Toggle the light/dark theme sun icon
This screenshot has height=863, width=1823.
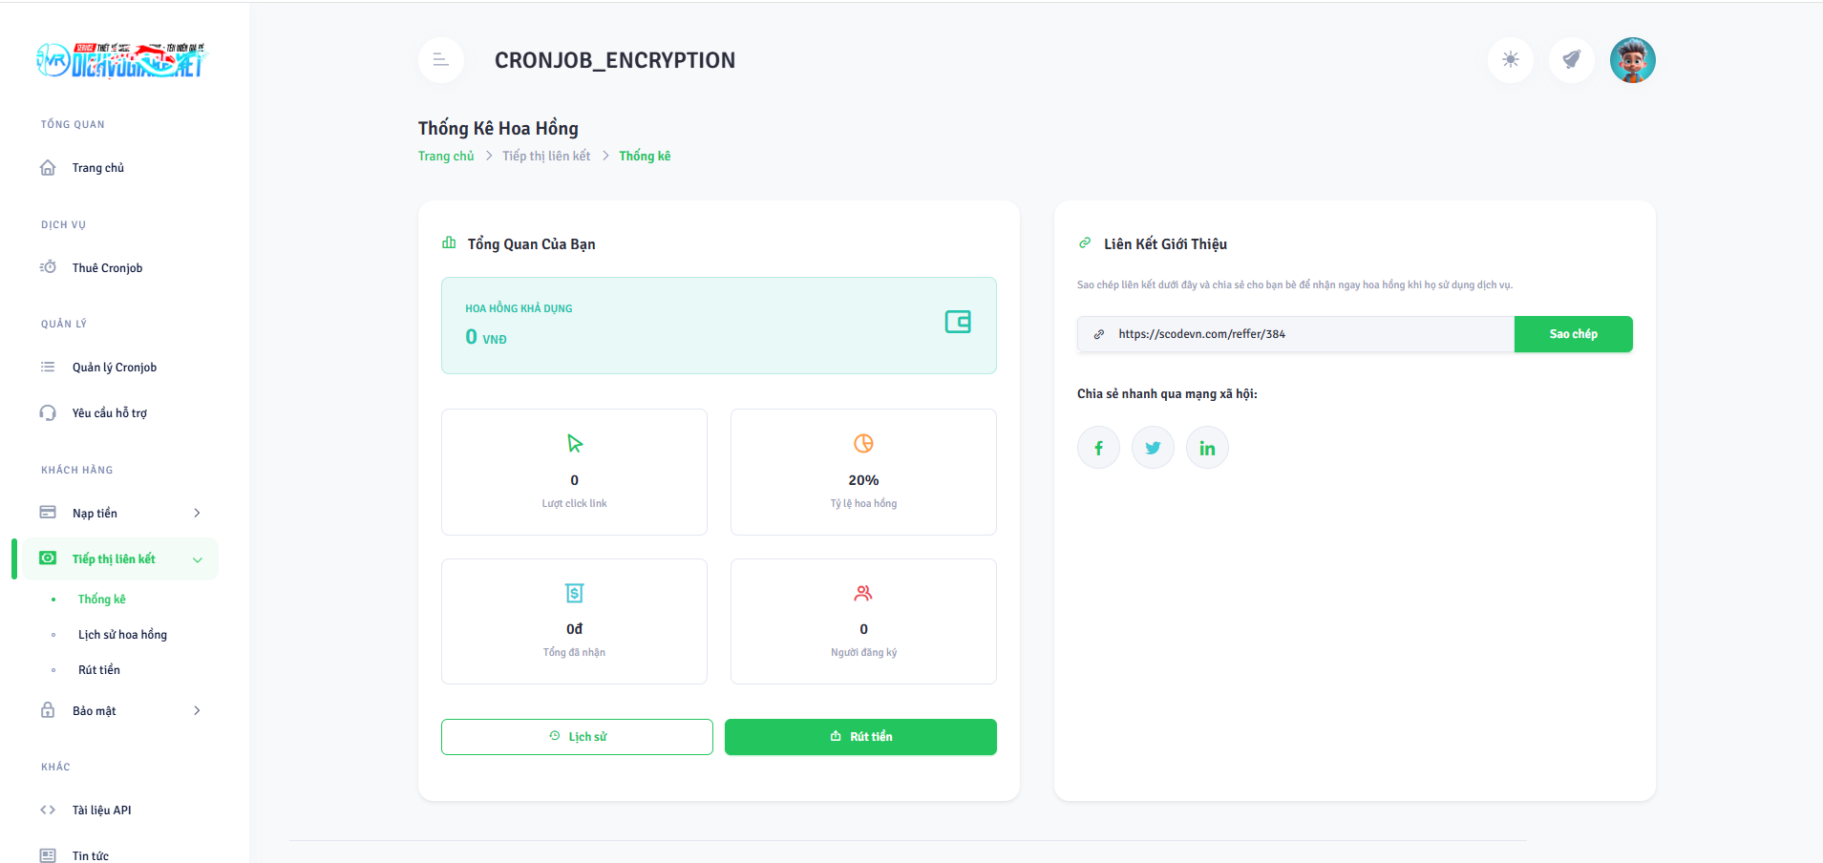click(1510, 60)
